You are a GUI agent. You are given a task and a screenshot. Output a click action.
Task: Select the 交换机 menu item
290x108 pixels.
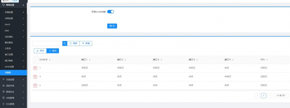[x=14, y=73]
